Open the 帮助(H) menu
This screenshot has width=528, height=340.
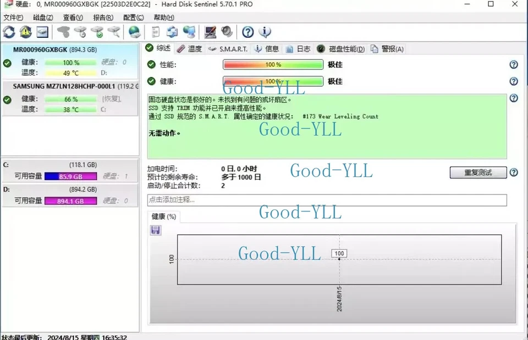(164, 18)
